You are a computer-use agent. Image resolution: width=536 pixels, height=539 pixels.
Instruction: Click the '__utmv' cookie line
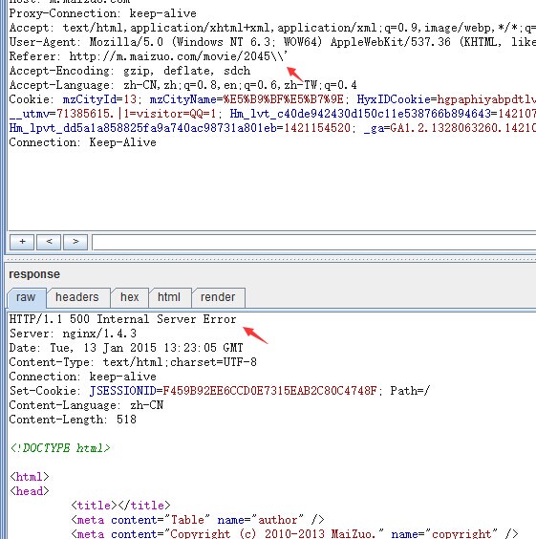click(272, 114)
